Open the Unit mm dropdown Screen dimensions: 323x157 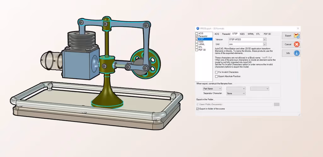pos(247,44)
